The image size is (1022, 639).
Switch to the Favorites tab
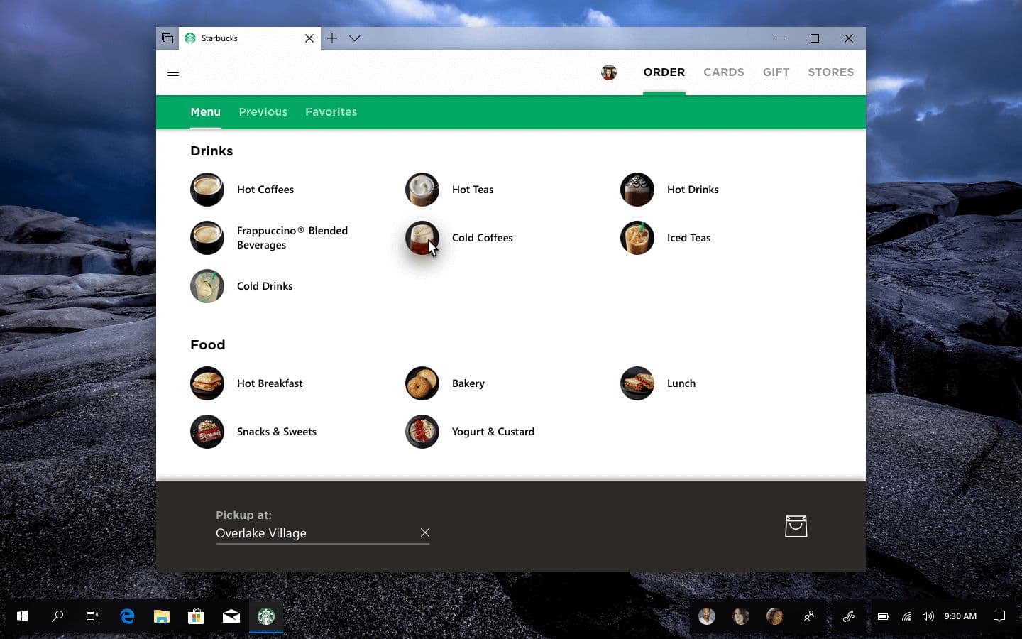[331, 112]
